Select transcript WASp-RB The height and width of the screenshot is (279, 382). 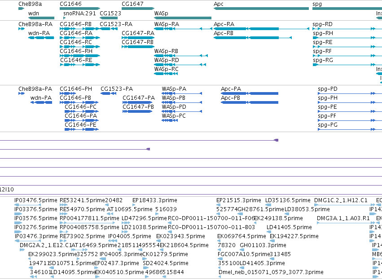(166, 51)
